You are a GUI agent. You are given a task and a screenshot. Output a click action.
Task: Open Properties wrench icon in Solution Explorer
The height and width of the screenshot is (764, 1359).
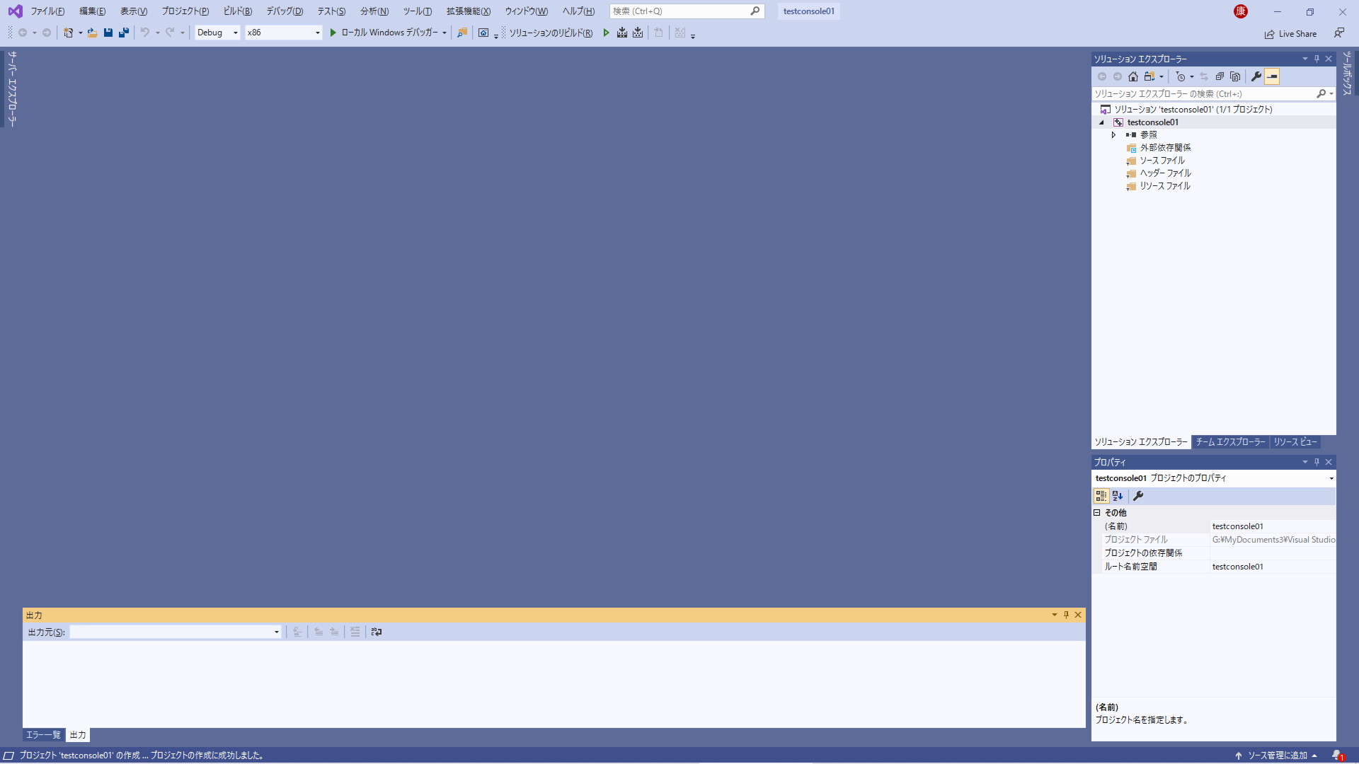coord(1256,76)
